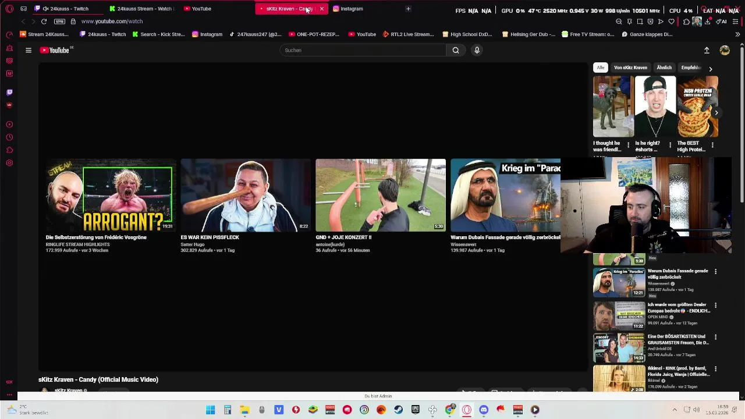Open Discord from the taskbar

(484, 410)
